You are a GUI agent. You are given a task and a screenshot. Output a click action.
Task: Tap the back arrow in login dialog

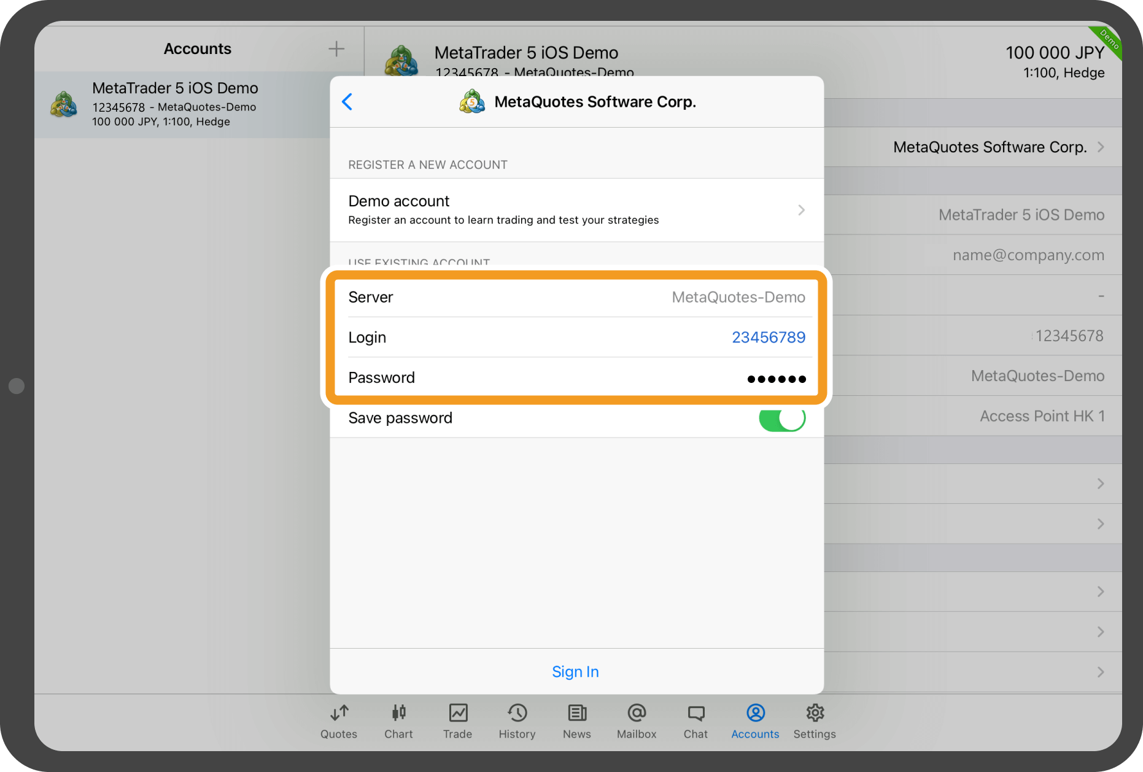click(x=347, y=102)
